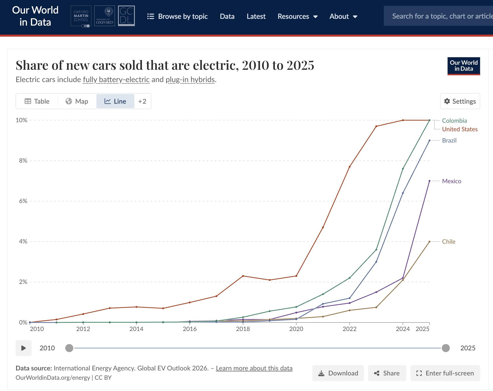Select the Brazil legend label
Screen dimensions: 493x391
(449, 141)
